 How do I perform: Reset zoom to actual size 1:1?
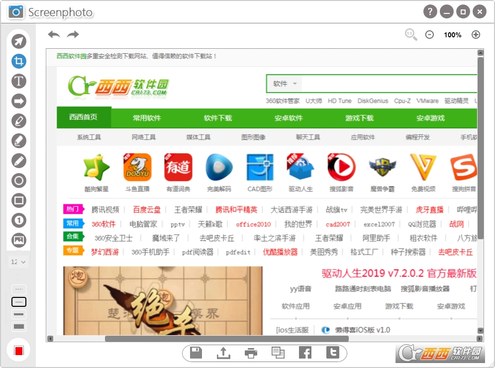411,34
